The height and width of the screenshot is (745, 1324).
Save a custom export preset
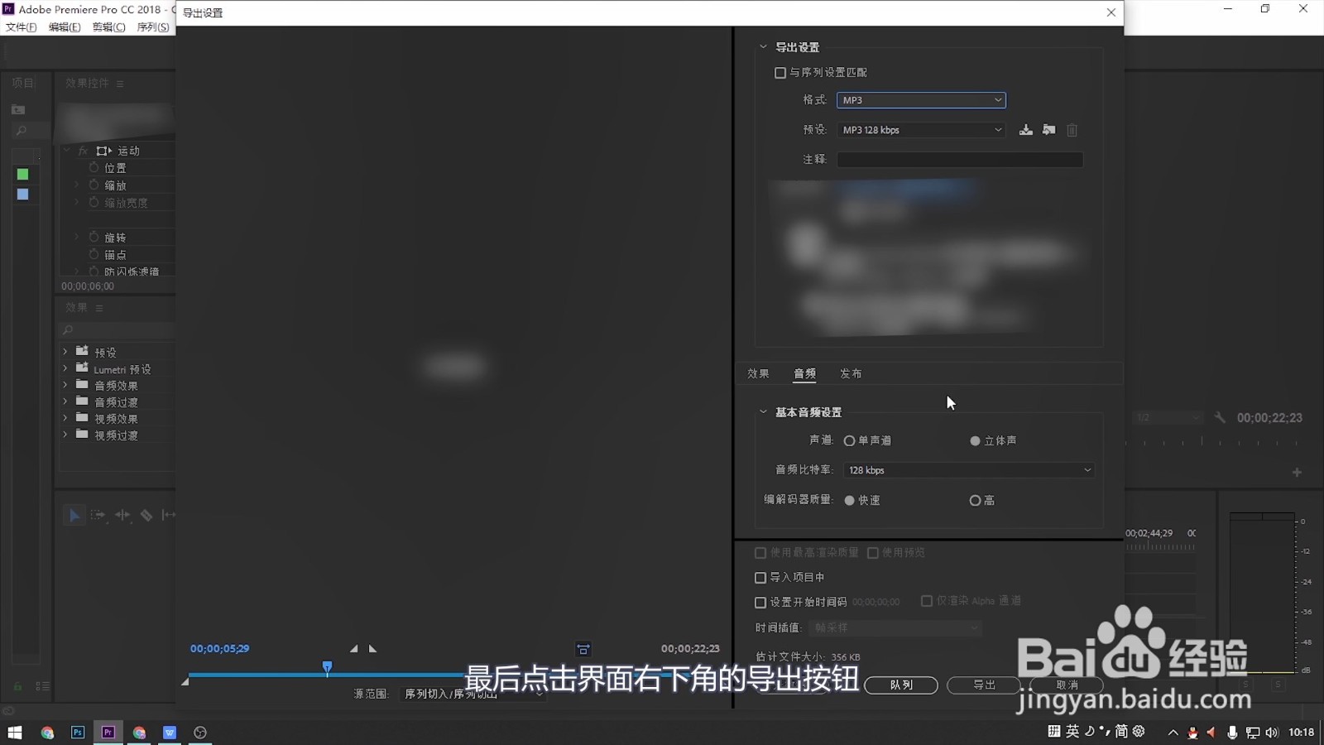click(1026, 130)
